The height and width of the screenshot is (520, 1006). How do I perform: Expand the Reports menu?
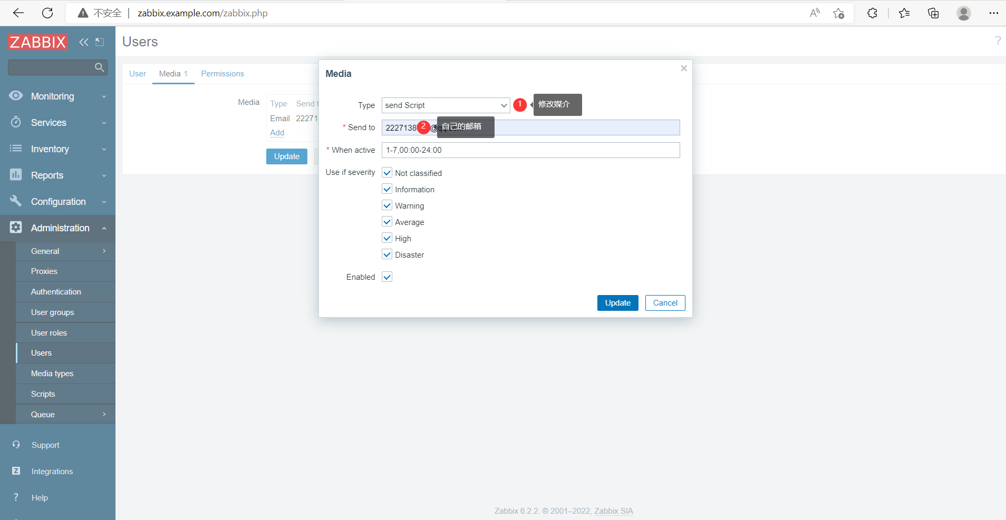click(57, 175)
